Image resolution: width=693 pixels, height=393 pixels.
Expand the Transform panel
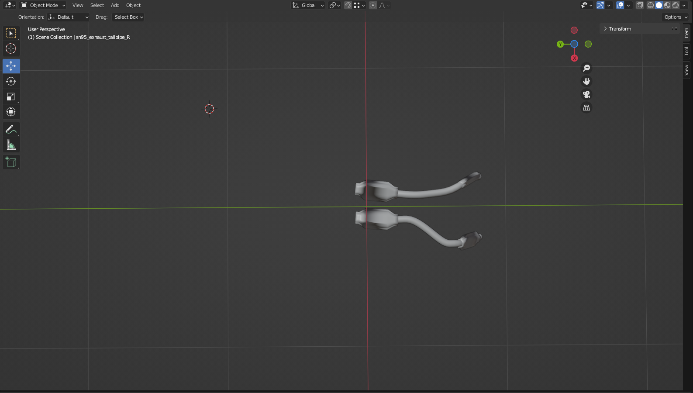(640, 29)
